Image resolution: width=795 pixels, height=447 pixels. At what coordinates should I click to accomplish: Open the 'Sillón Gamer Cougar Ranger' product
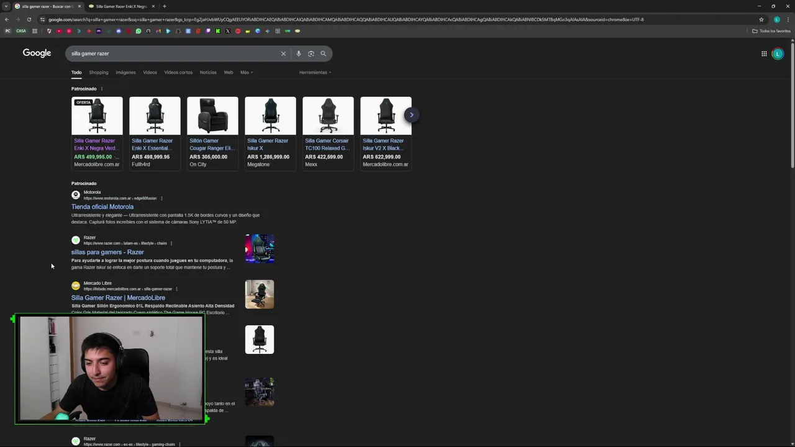[212, 145]
